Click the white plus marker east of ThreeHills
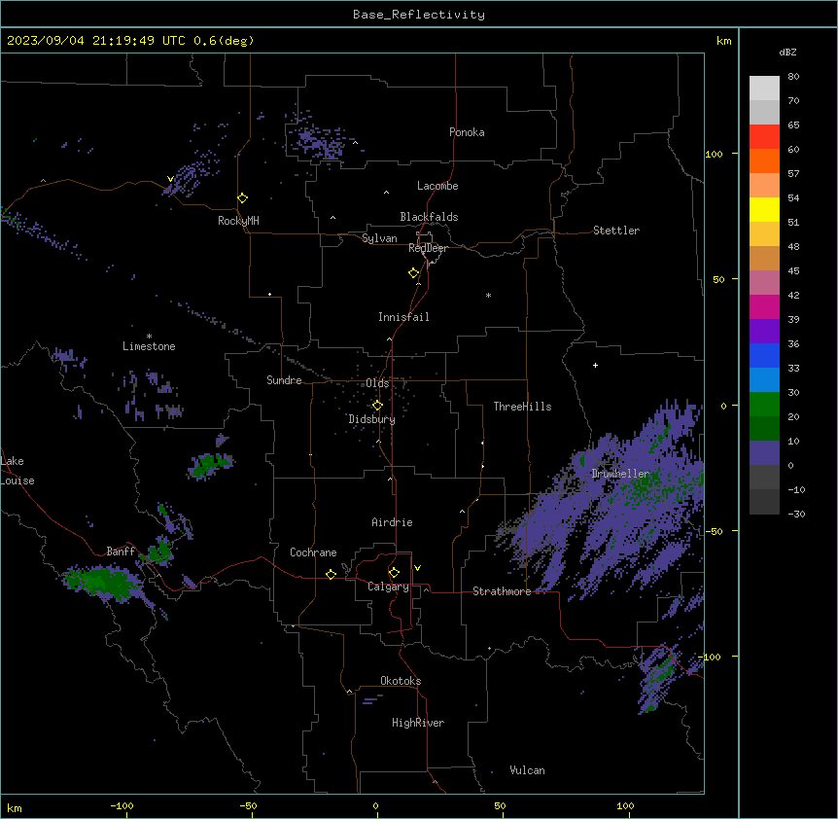The image size is (838, 819). [x=595, y=365]
